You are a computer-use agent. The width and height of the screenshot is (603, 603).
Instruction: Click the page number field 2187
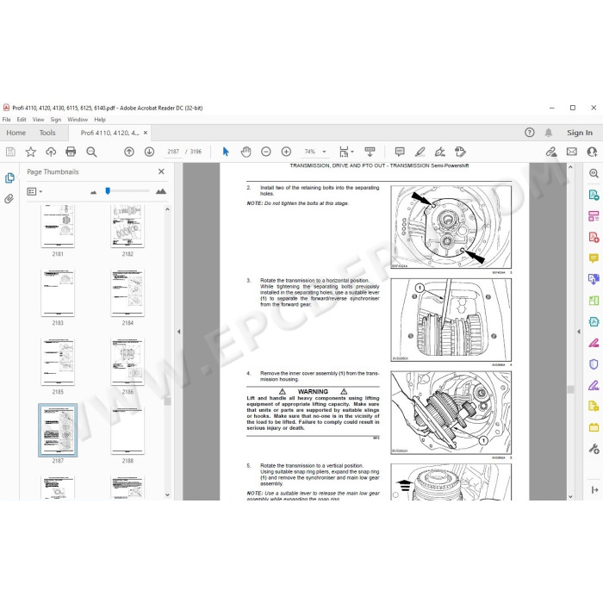[173, 152]
